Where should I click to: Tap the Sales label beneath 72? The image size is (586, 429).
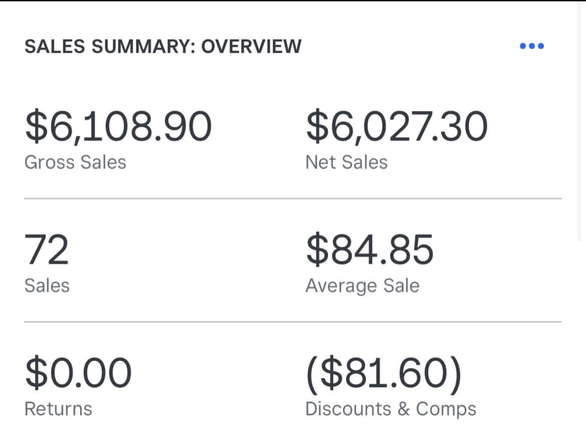coord(47,286)
